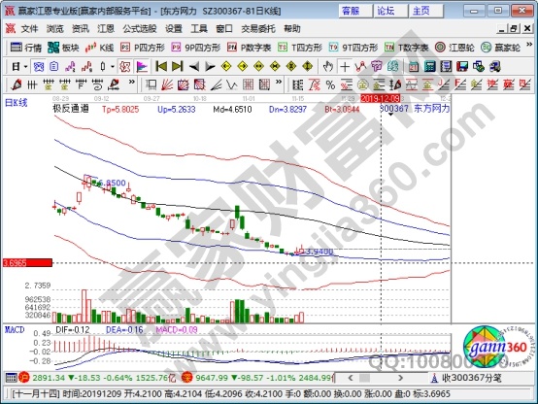Click the 赢家轮 wheel tool
Screen dimensions: 538x404
[500, 48]
